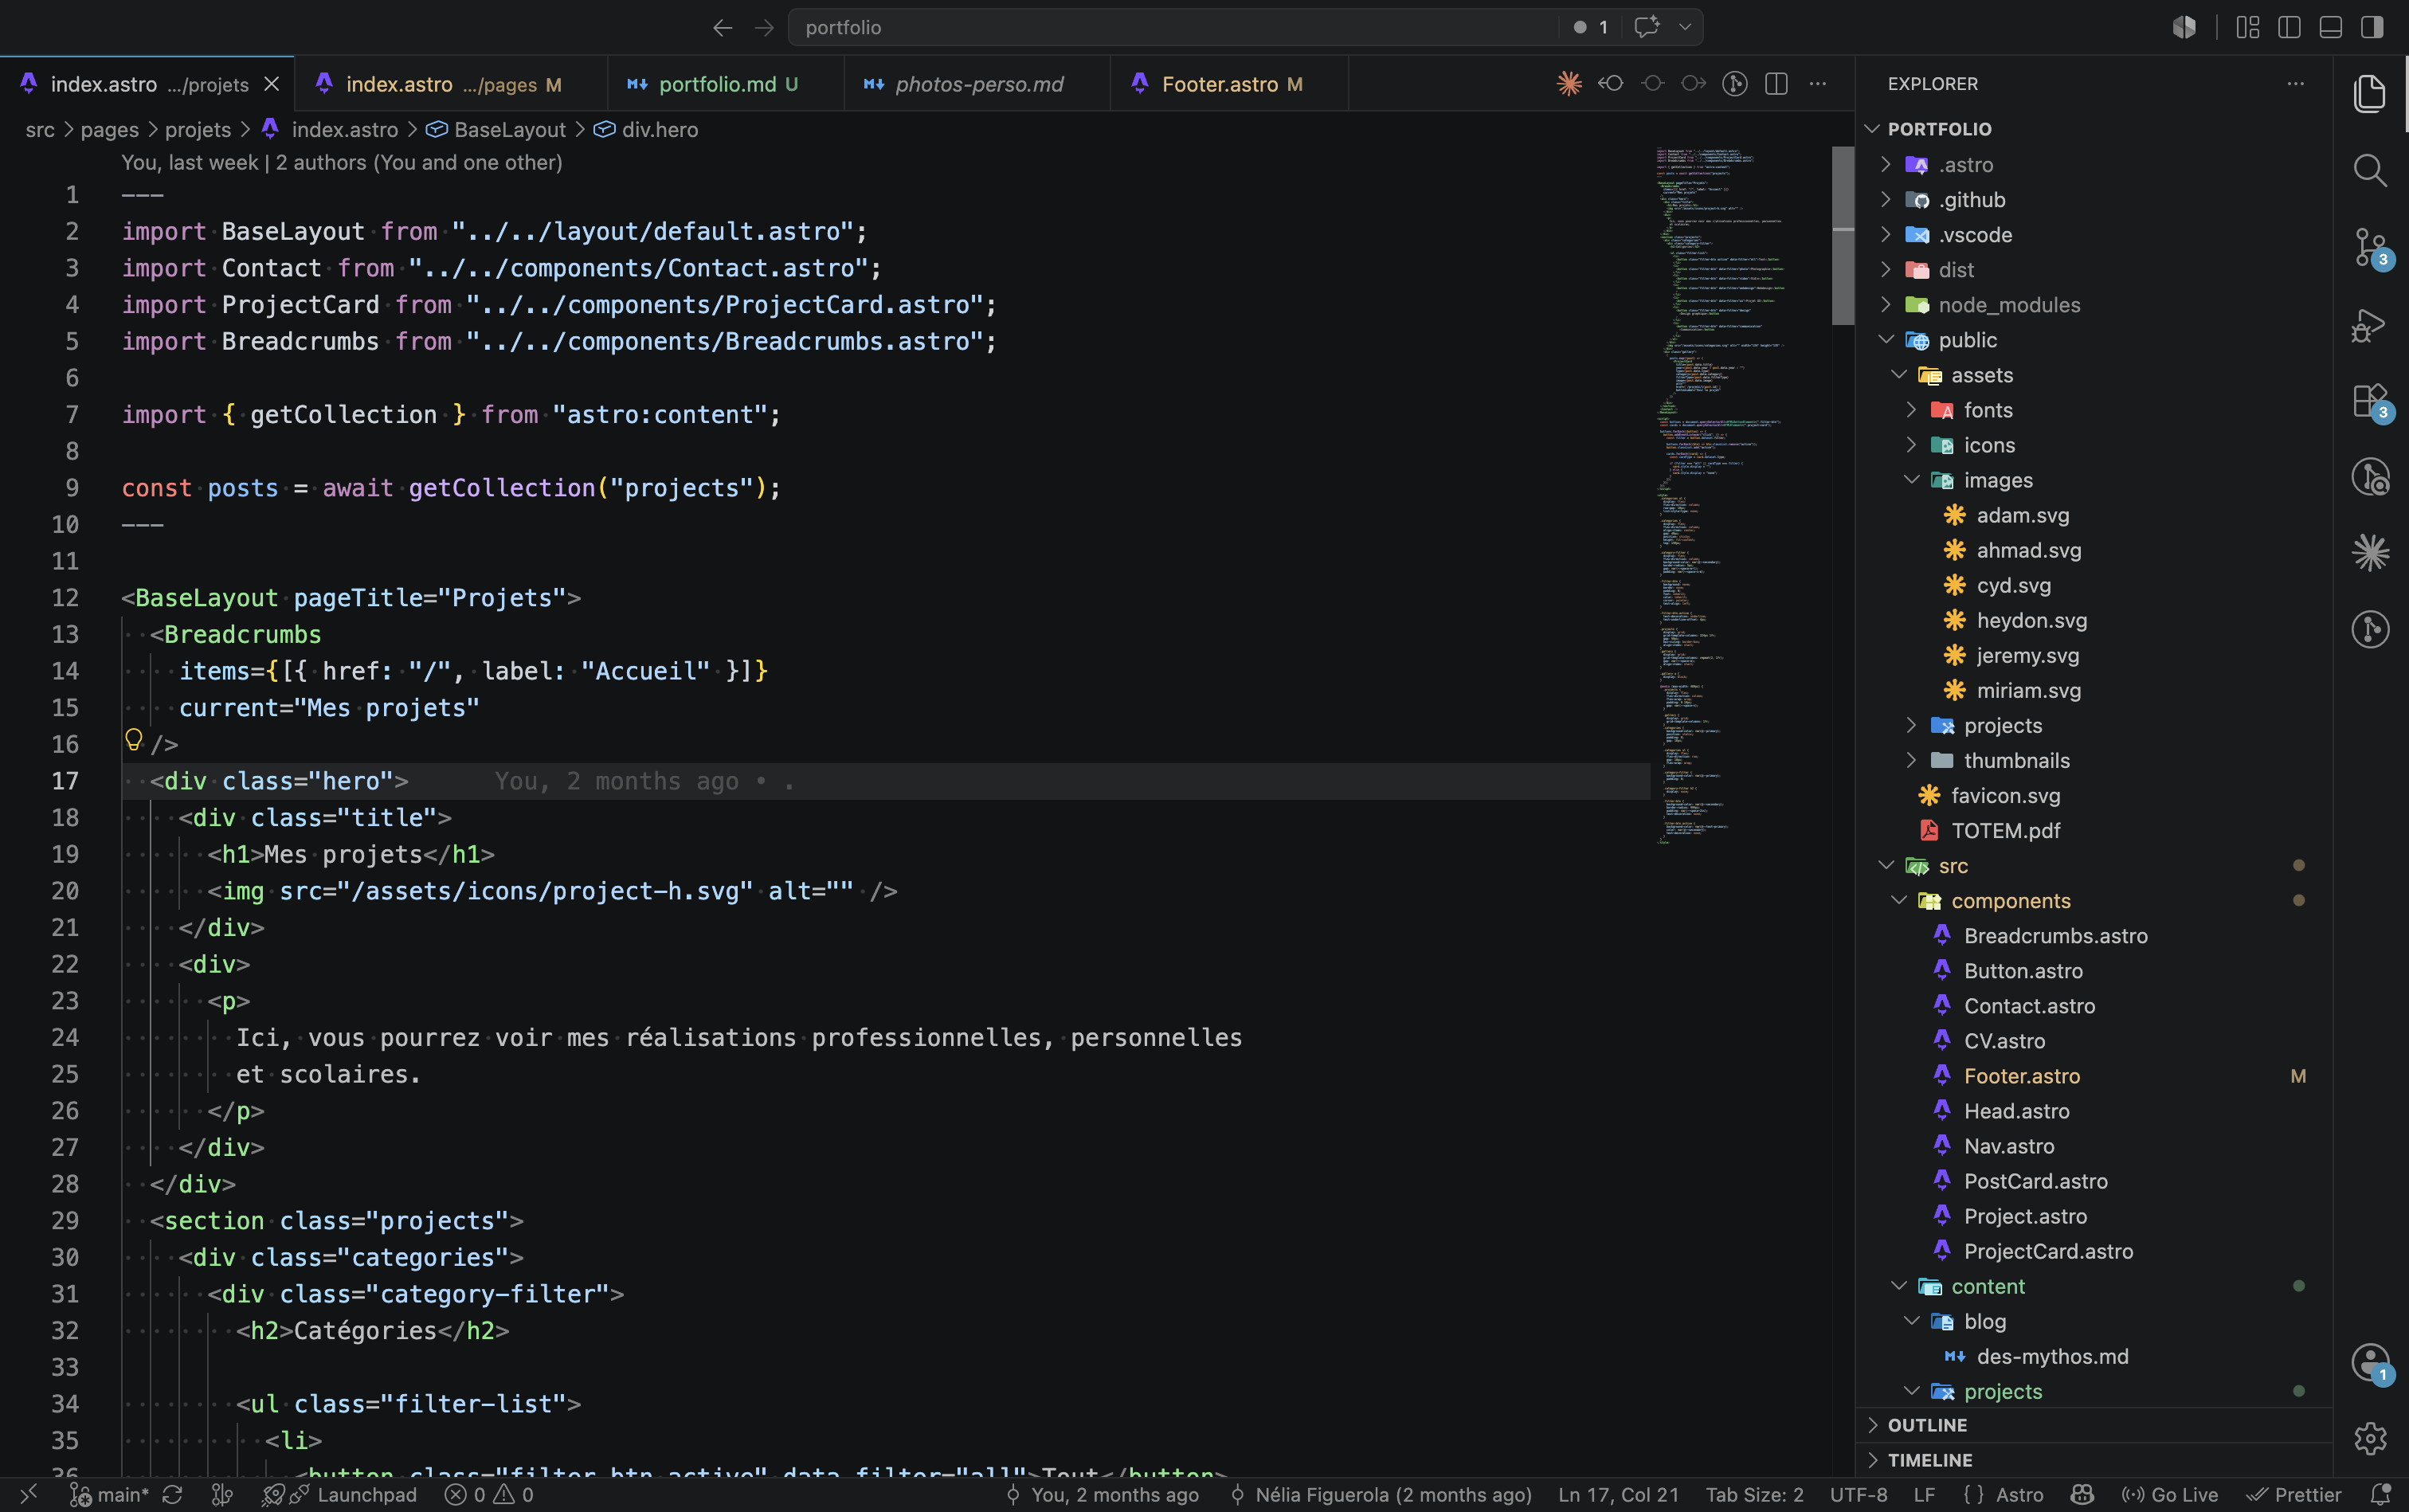Open the Copilot status icon in status bar
The width and height of the screenshot is (2409, 1512).
[x=2082, y=1494]
